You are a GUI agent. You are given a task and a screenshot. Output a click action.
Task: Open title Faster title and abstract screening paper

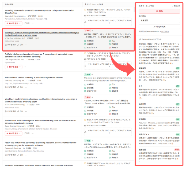pyautogui.click(x=41, y=144)
